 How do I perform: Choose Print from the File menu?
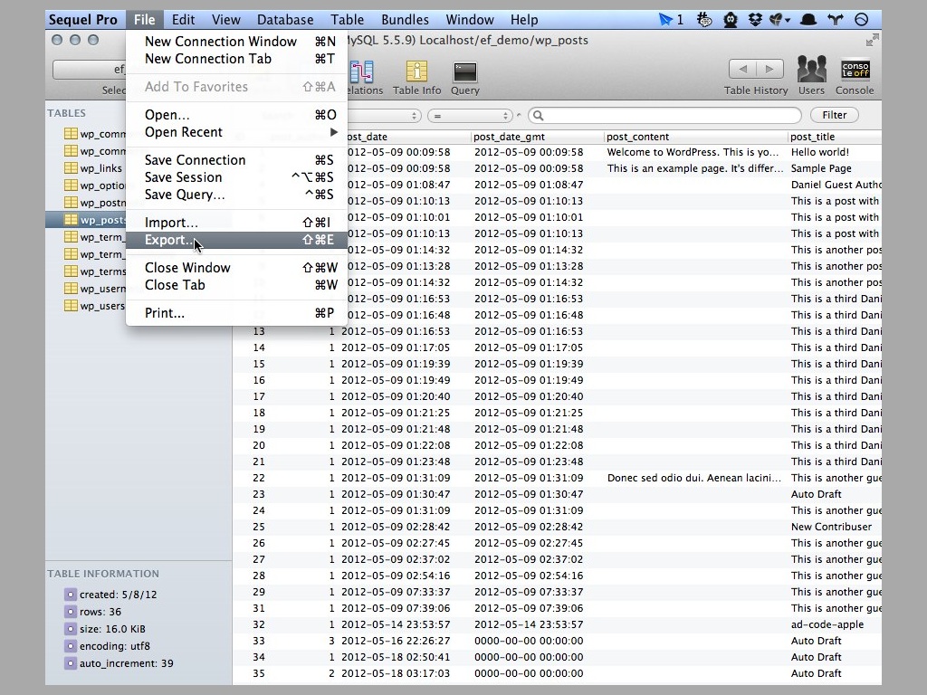237,312
